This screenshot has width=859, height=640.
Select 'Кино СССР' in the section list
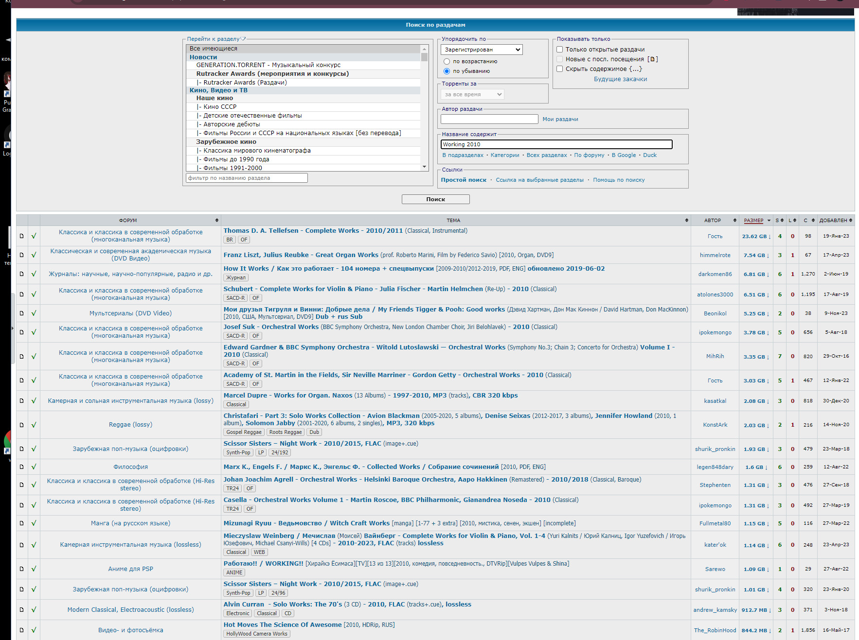click(220, 107)
